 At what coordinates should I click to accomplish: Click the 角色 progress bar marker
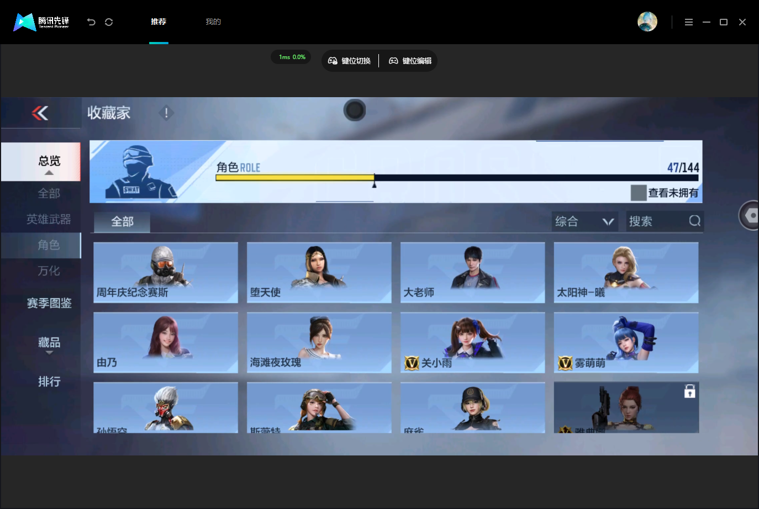[374, 181]
